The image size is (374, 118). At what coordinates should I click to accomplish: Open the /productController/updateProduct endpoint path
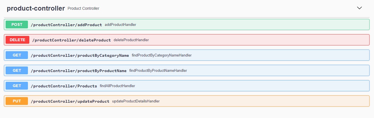(70, 101)
